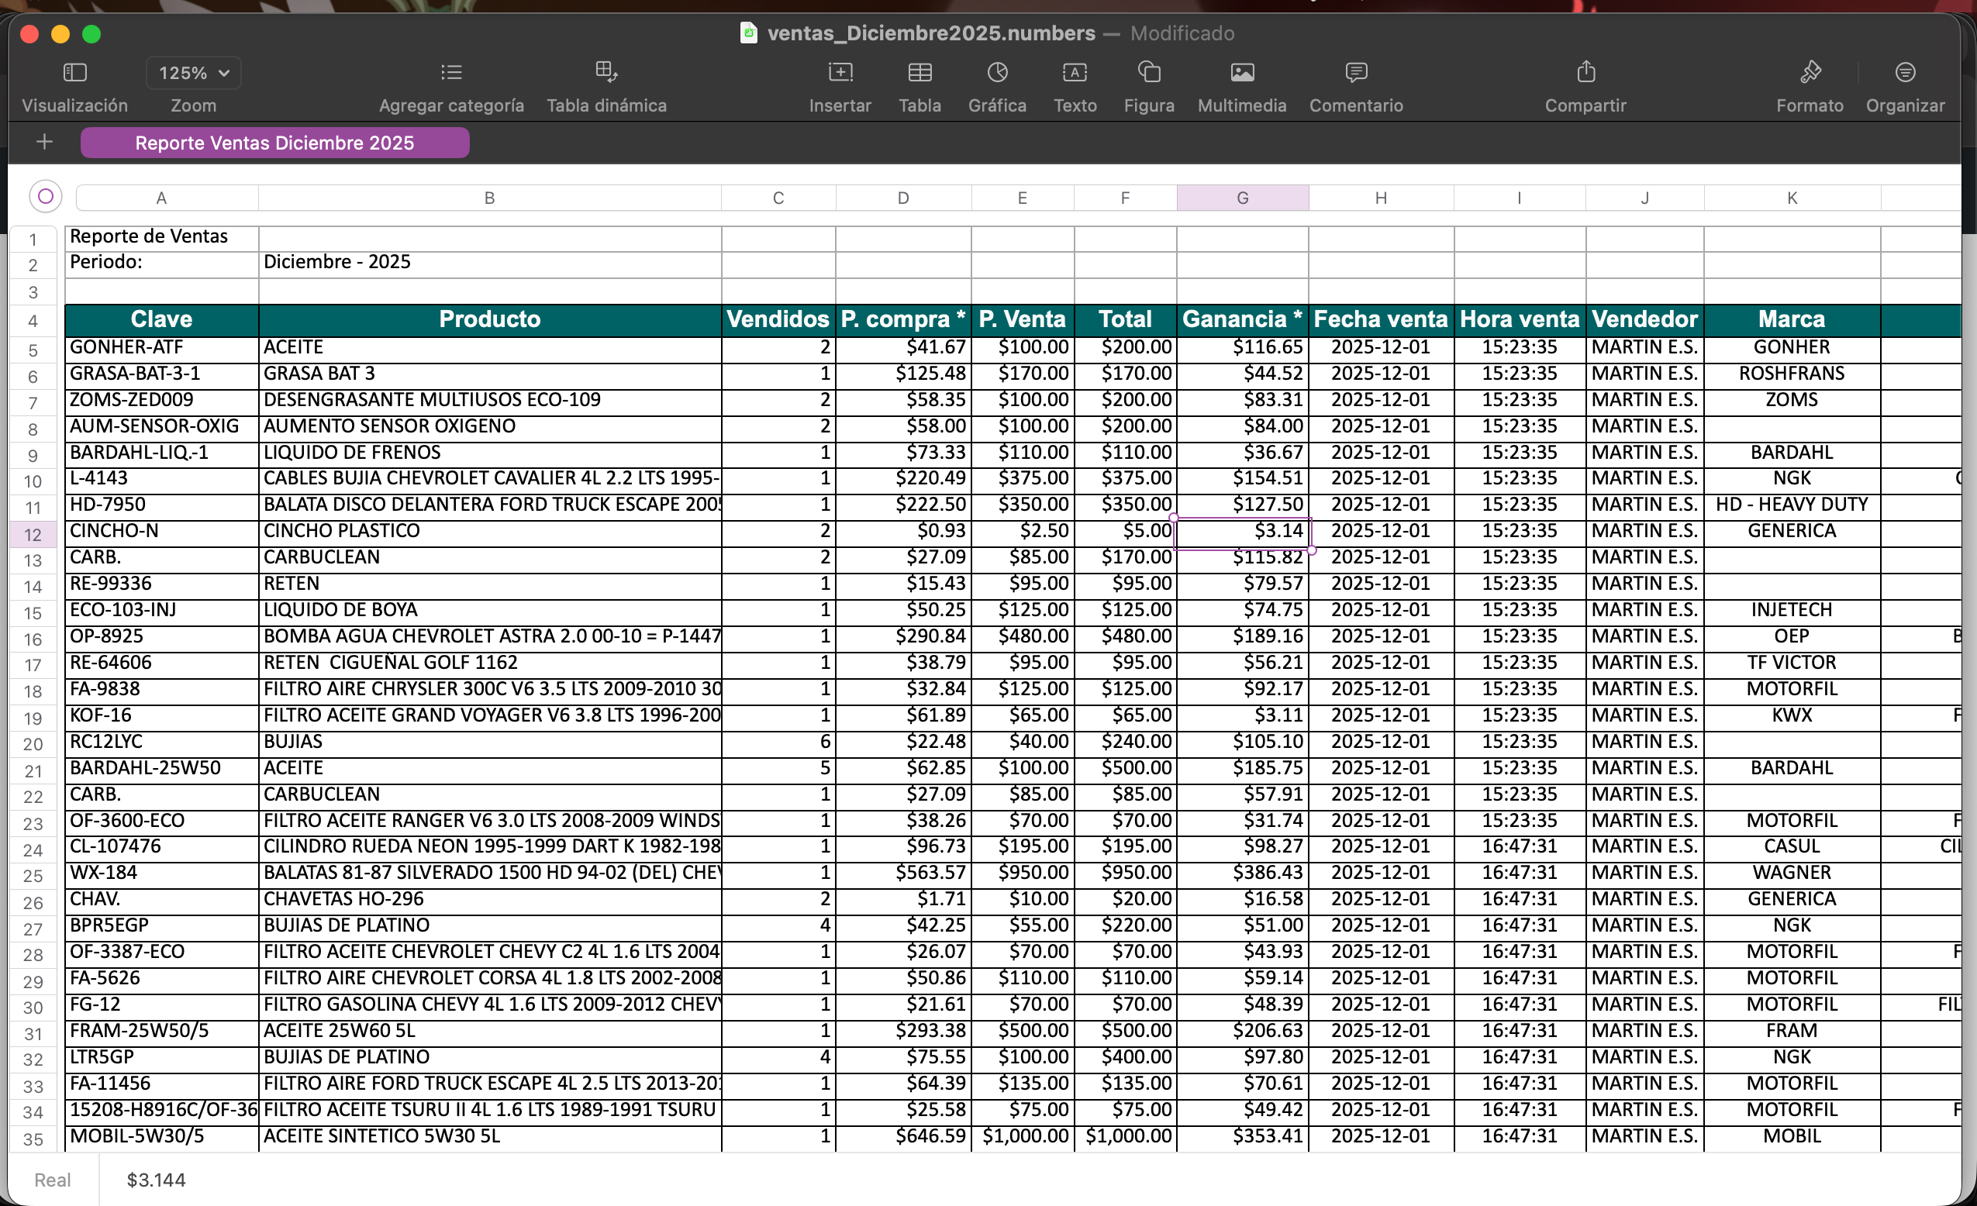This screenshot has width=1977, height=1206.
Task: Open the 125% Zoom dropdown
Action: [x=192, y=72]
